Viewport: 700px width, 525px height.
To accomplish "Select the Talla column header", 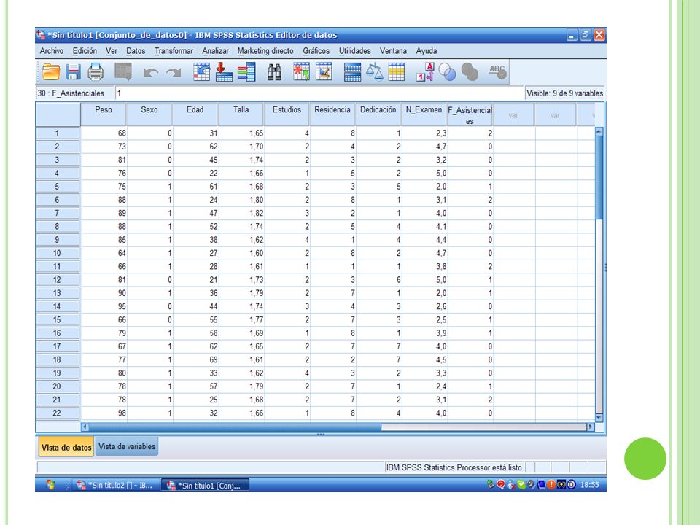I will [x=241, y=114].
